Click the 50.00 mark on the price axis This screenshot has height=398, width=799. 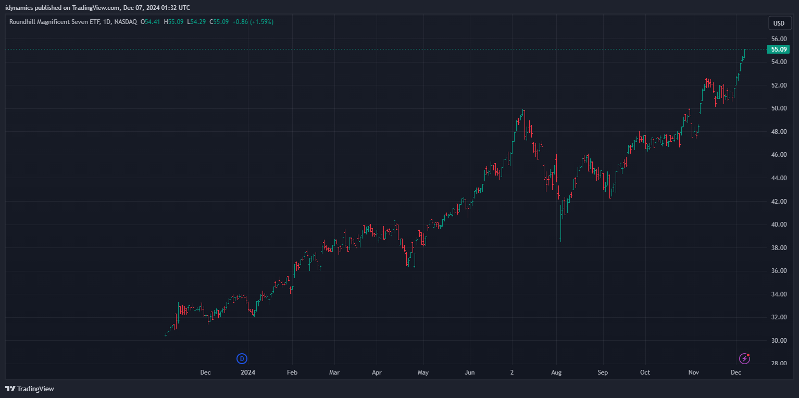coord(779,108)
